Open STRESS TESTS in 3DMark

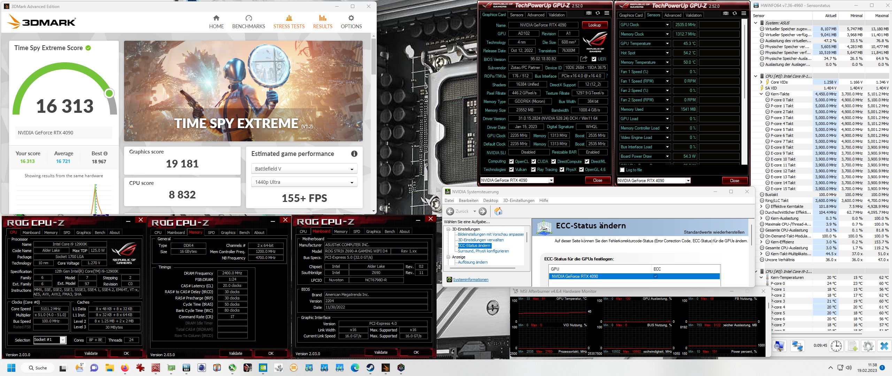coord(289,22)
